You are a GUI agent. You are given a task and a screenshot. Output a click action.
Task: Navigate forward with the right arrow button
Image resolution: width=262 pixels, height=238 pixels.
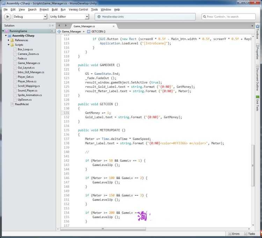point(66,26)
